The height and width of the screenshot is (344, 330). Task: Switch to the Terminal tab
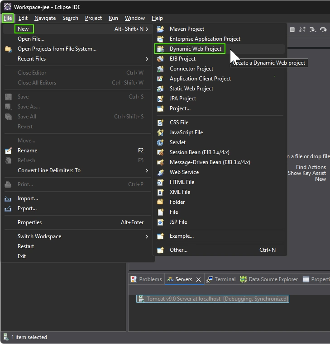[x=221, y=279]
